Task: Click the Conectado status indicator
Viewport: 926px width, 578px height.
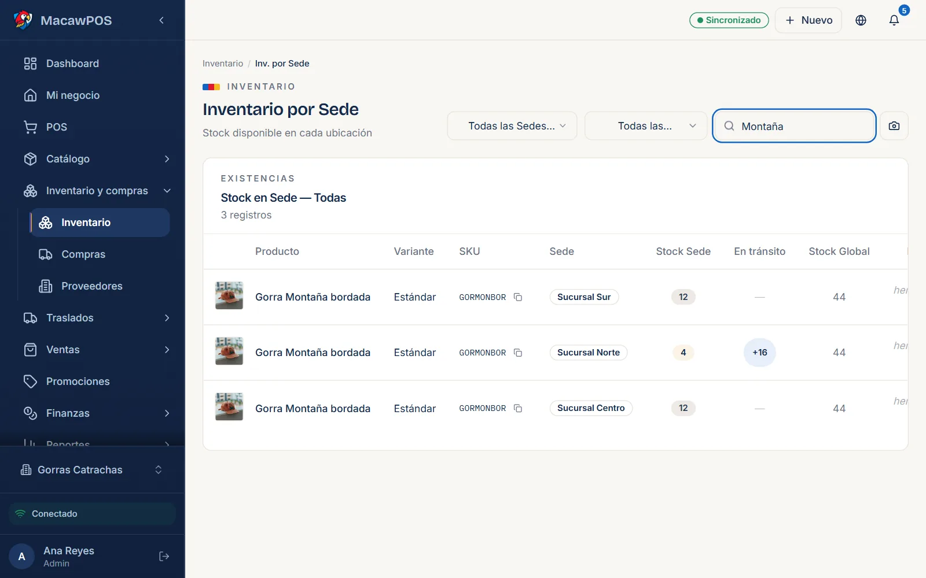Action: (93, 514)
